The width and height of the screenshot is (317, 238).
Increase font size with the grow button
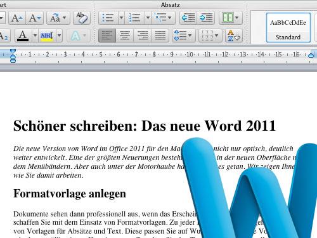point(17,18)
